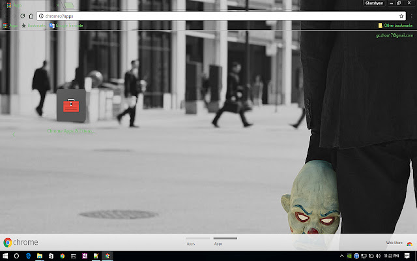View site information icon in address bar
The height and width of the screenshot is (261, 417).
tap(41, 16)
